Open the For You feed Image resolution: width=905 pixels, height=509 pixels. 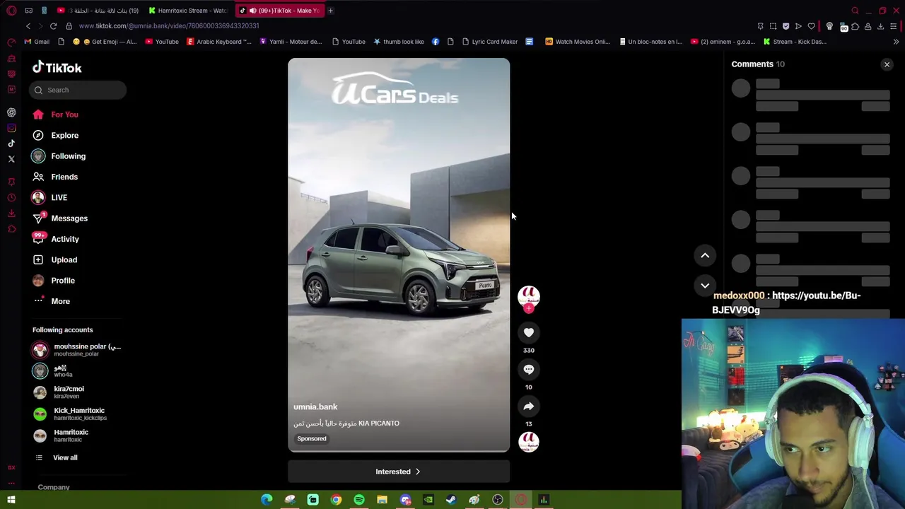coord(55,115)
